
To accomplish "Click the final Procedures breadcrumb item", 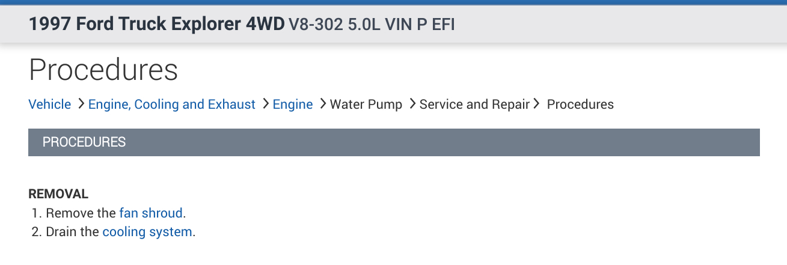I will click(580, 105).
